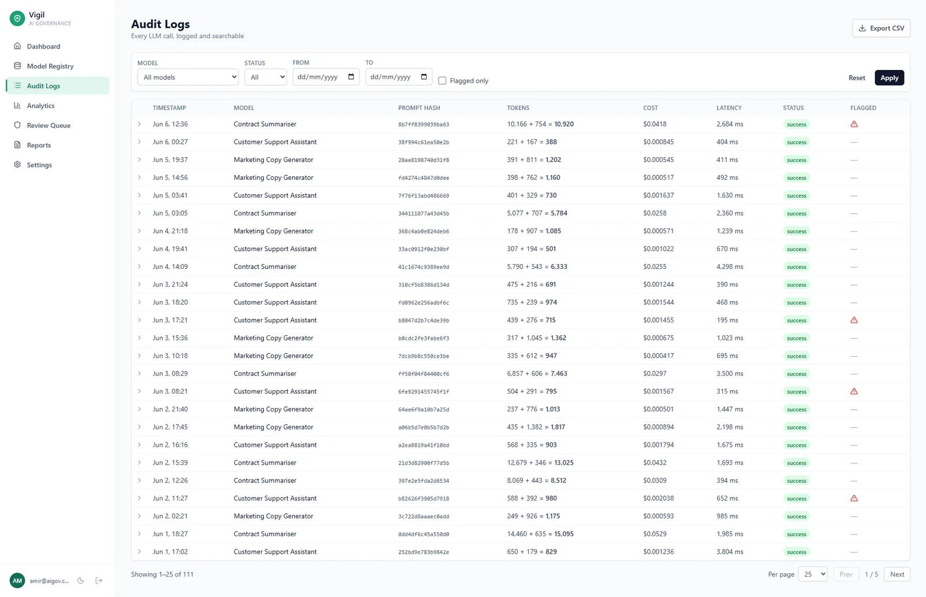The height and width of the screenshot is (597, 926).
Task: Click the Tokens column header
Action: coord(518,108)
